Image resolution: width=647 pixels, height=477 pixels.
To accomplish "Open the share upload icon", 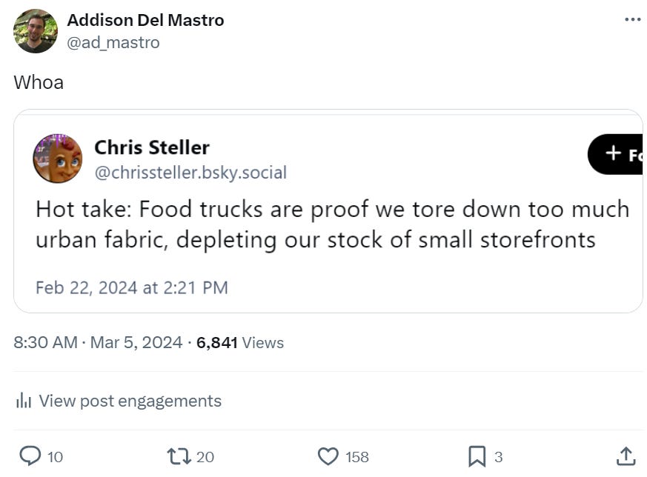I will pyautogui.click(x=626, y=456).
